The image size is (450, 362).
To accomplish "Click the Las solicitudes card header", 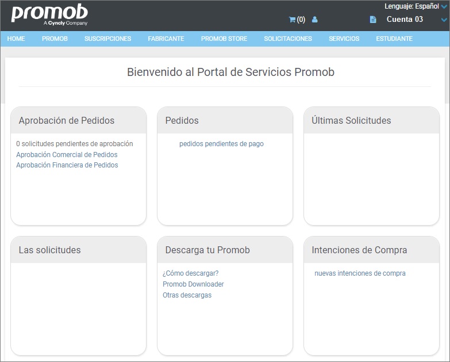I will 78,250.
